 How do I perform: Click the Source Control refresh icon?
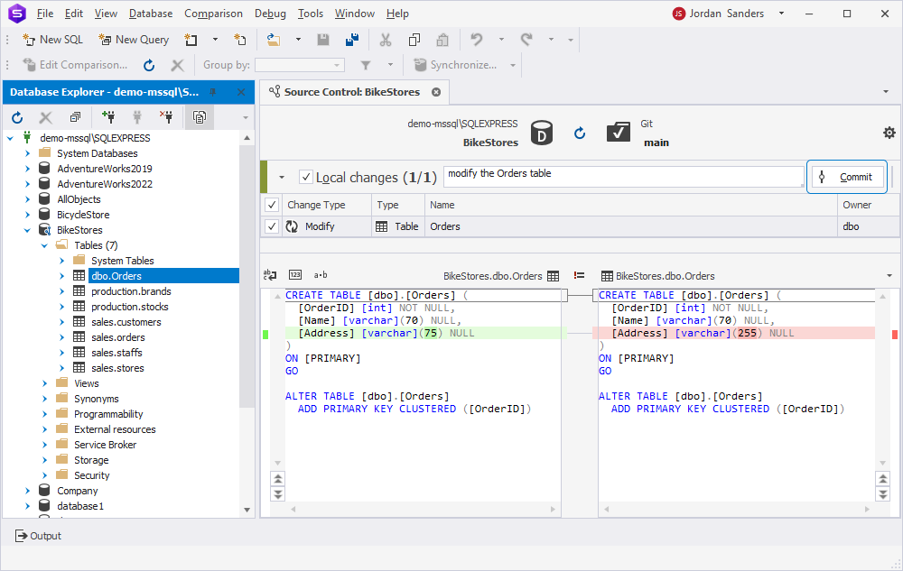pyautogui.click(x=580, y=134)
